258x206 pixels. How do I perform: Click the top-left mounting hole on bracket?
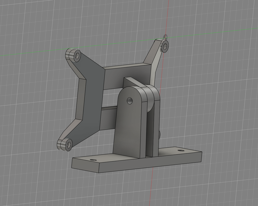77,56
